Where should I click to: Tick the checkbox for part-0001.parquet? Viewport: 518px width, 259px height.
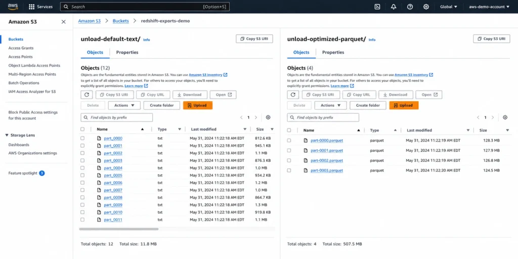[289, 150]
